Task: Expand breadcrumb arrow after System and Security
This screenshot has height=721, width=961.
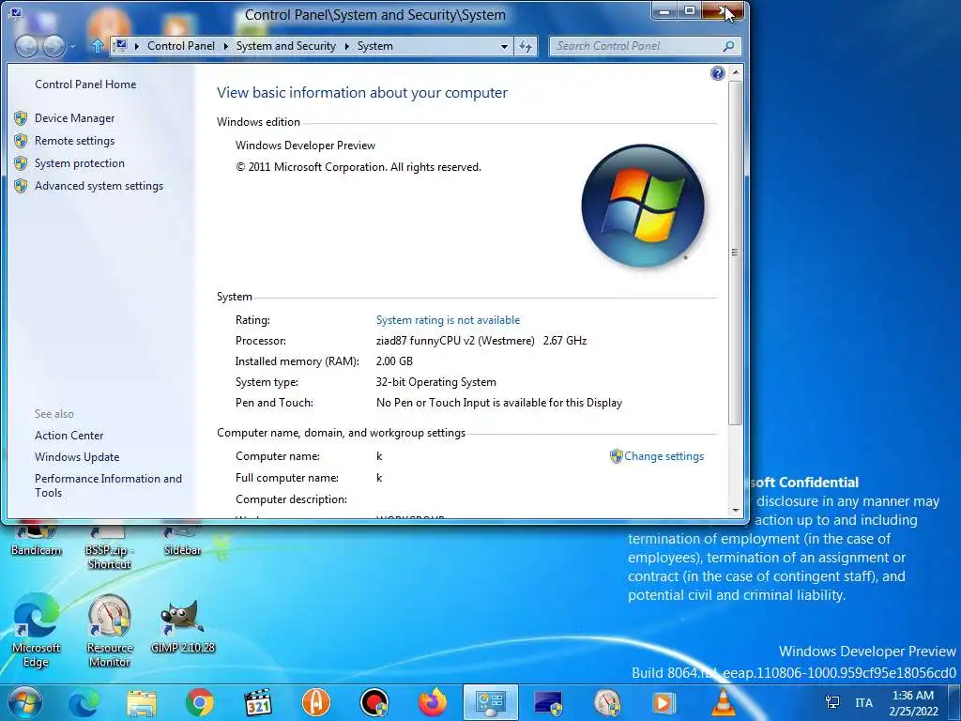Action: [346, 47]
